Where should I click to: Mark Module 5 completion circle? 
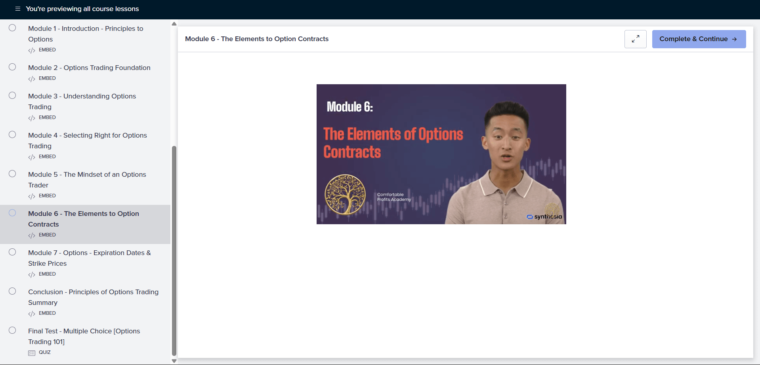point(12,174)
